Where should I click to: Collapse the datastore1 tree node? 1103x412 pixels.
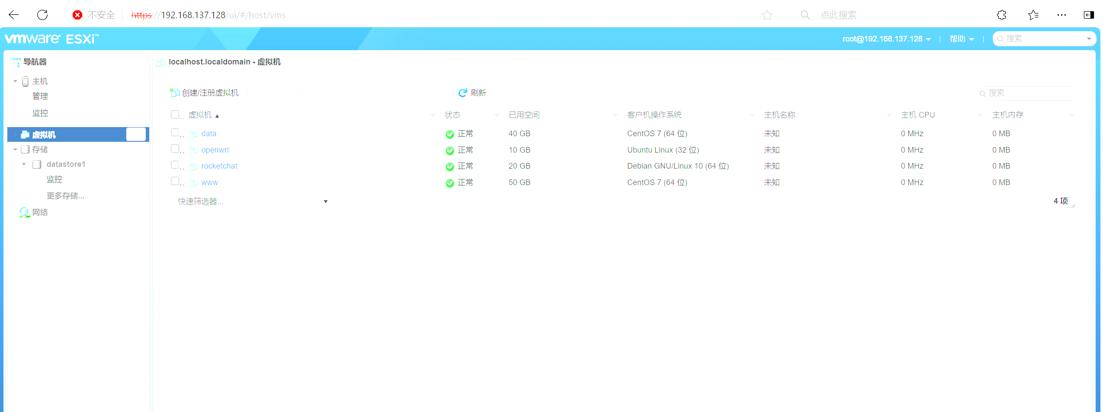point(24,164)
